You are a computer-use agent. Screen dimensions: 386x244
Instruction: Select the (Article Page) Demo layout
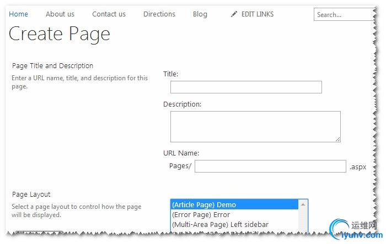[x=234, y=204]
